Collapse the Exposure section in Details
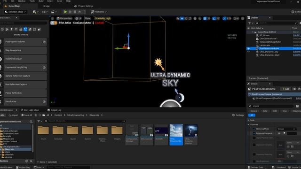Viewport: 301px width, 169px height. pyautogui.click(x=248, y=124)
